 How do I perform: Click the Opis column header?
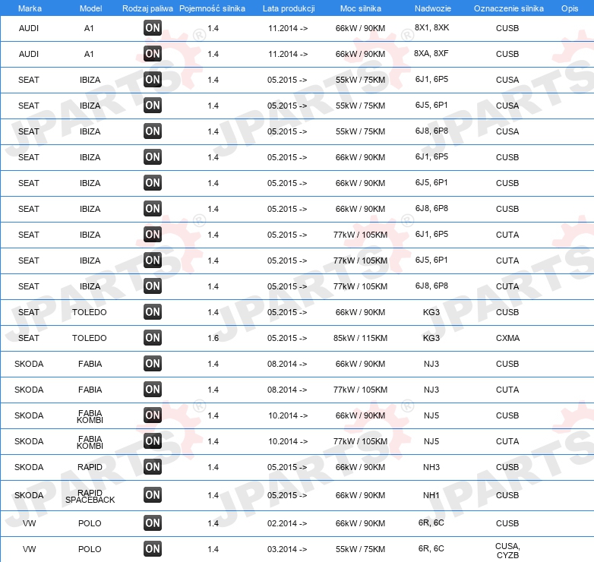pos(570,8)
